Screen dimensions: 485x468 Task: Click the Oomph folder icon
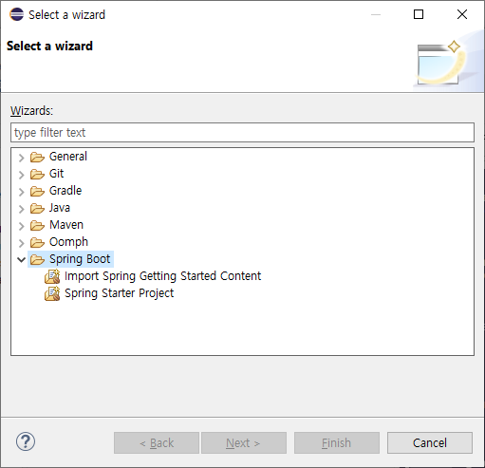pyautogui.click(x=37, y=242)
